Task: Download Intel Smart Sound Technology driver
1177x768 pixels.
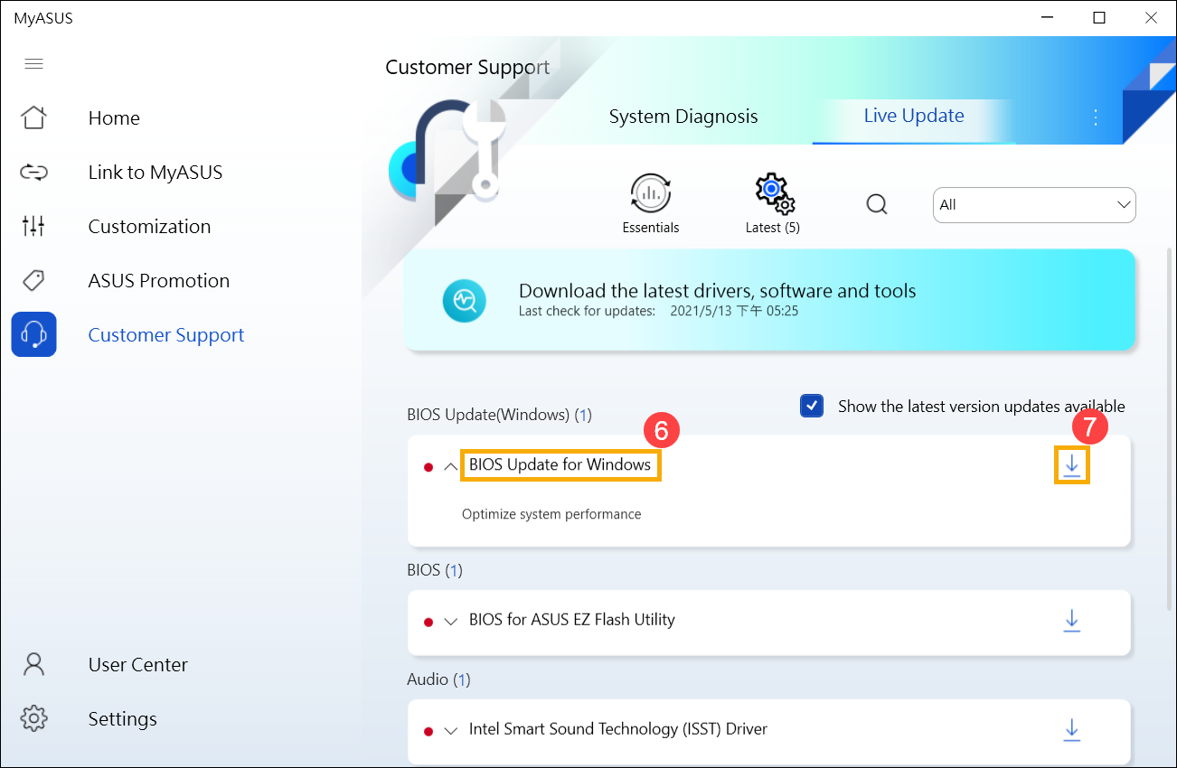Action: pyautogui.click(x=1072, y=729)
